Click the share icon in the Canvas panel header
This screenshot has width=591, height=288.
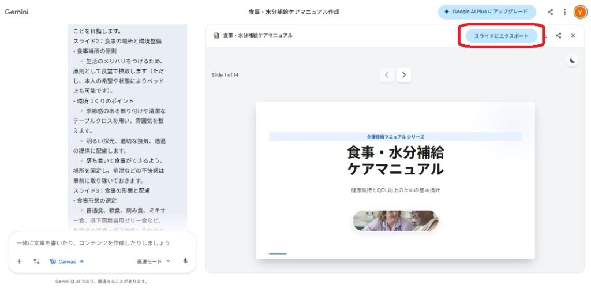pos(558,36)
